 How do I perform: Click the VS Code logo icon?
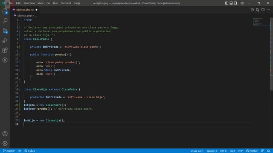click(4, 3)
